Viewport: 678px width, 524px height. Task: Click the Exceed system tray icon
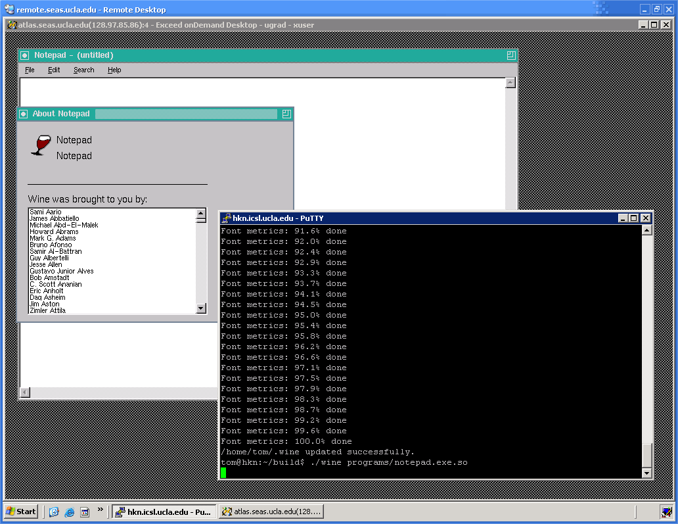tap(666, 512)
